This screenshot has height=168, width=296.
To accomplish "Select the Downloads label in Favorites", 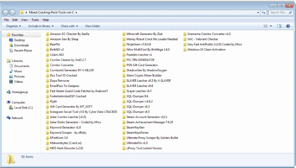I will click(x=22, y=45).
